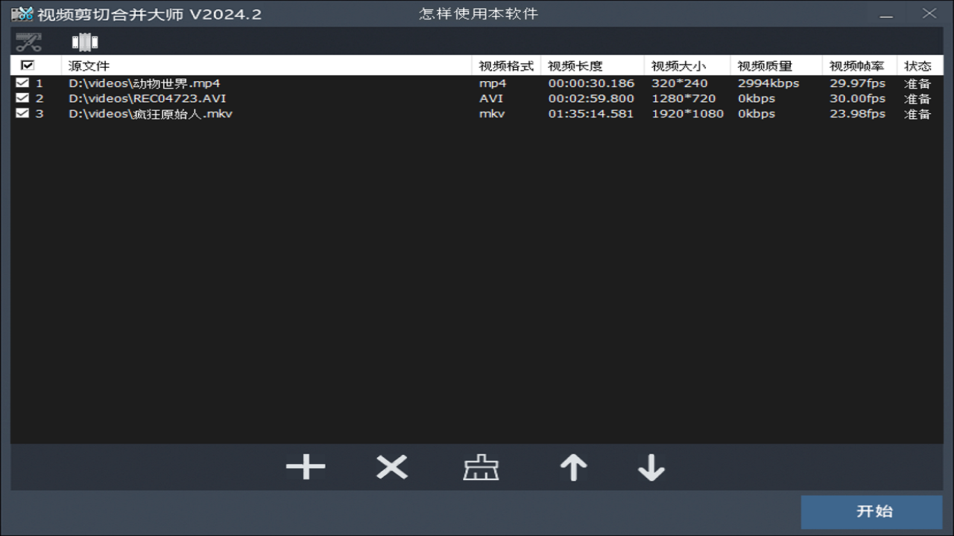The height and width of the screenshot is (536, 954).
Task: Click the 视频大小 column header
Action: (677, 66)
